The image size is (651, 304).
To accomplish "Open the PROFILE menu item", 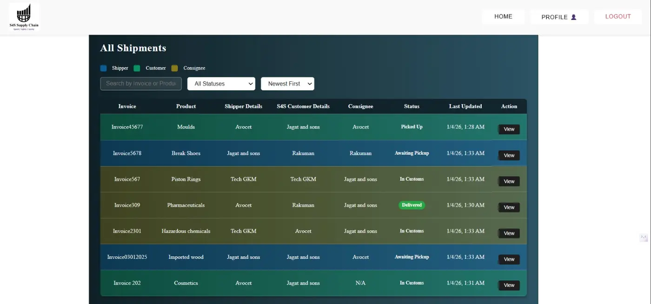I will [x=559, y=17].
